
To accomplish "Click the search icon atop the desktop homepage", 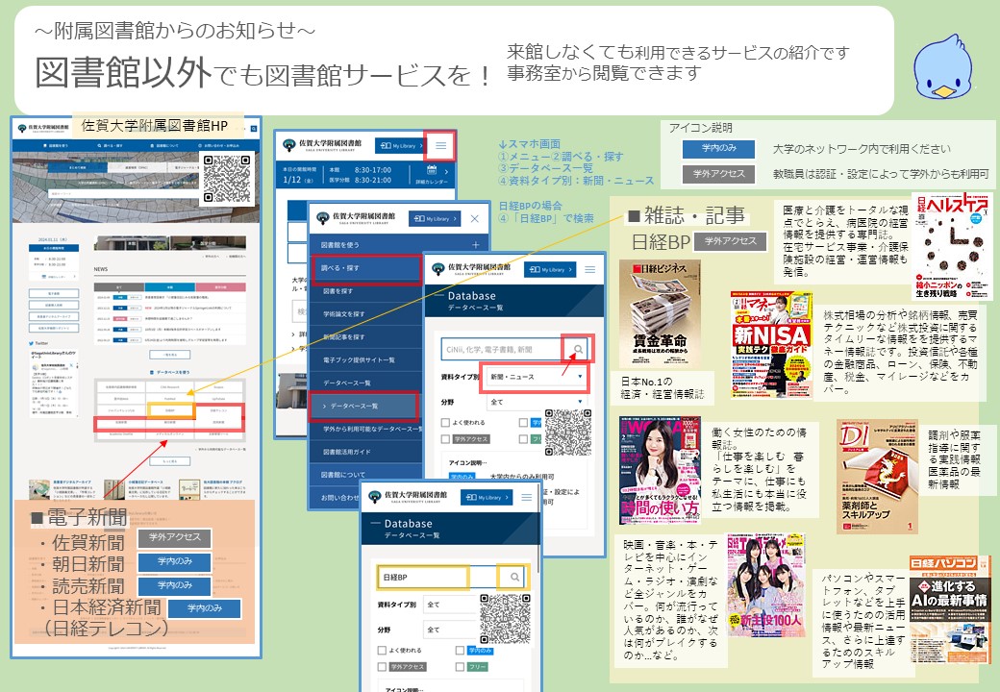I will [x=254, y=129].
